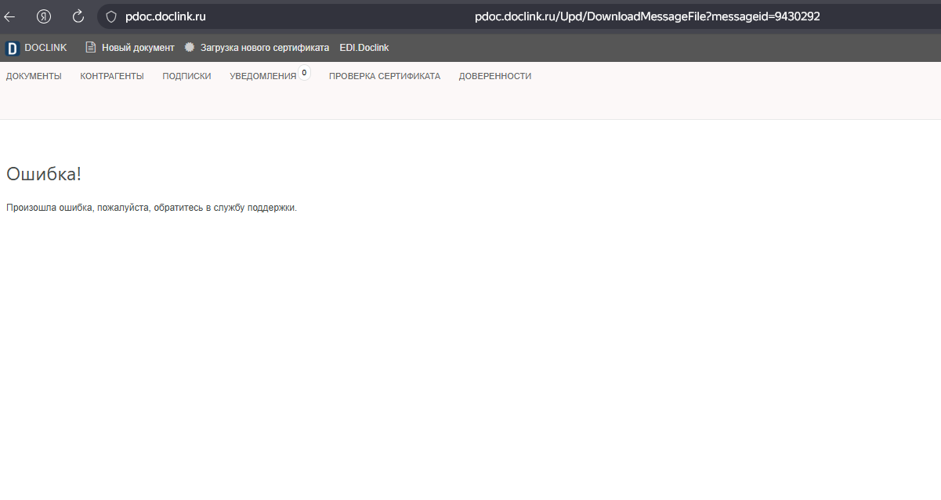Click the Doclink D logo icon

pos(13,49)
